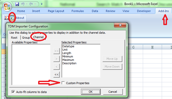Open the undo history dropdown arrow

[27, 4]
